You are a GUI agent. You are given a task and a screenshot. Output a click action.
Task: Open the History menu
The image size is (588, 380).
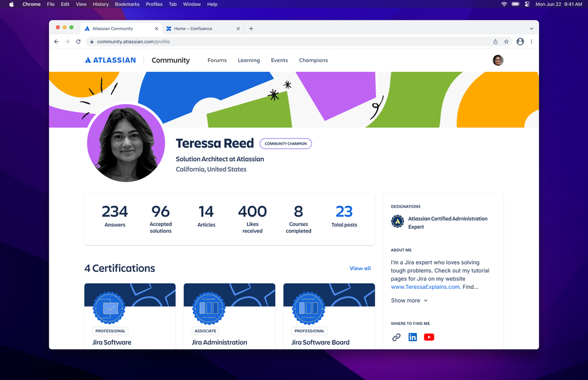tap(101, 4)
